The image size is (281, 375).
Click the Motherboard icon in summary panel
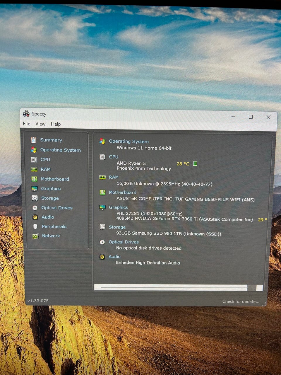pos(102,192)
